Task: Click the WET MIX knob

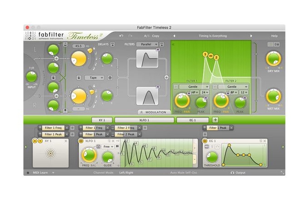Action: tap(273, 96)
